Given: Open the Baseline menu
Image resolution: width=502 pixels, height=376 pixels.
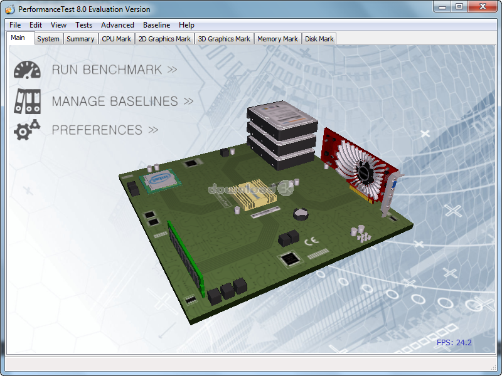Looking at the screenshot, I should click(x=156, y=25).
